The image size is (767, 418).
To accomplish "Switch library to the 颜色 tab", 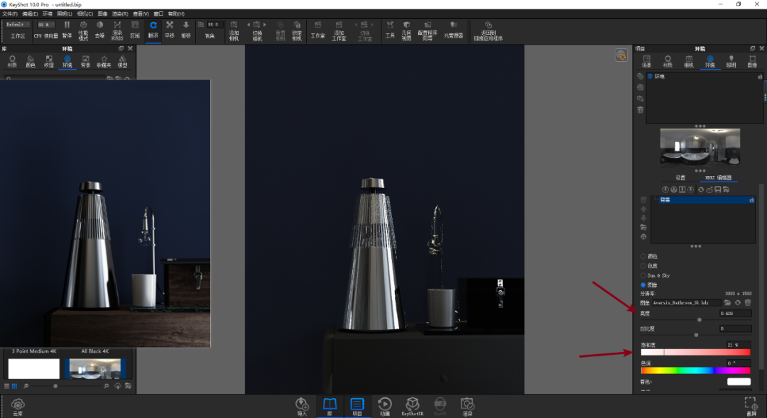I will [x=31, y=62].
